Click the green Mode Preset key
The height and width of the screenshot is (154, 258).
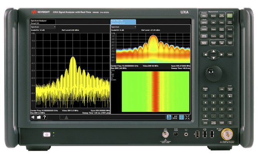click(x=230, y=16)
